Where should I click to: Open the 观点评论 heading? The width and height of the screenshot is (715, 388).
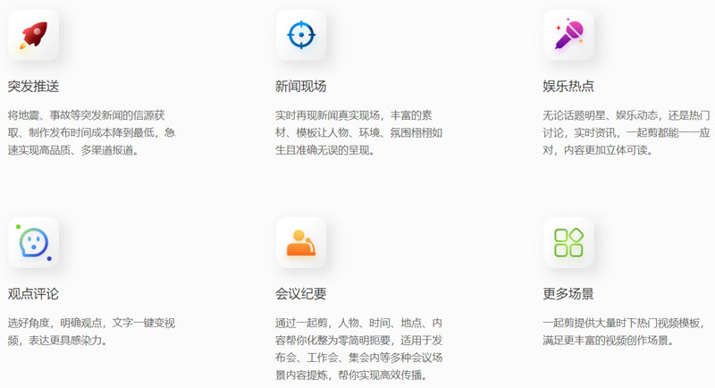(33, 293)
